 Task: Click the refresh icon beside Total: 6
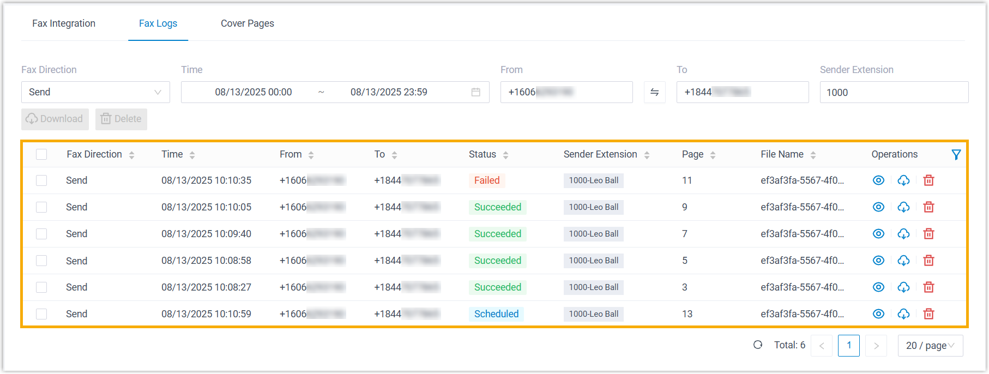758,345
